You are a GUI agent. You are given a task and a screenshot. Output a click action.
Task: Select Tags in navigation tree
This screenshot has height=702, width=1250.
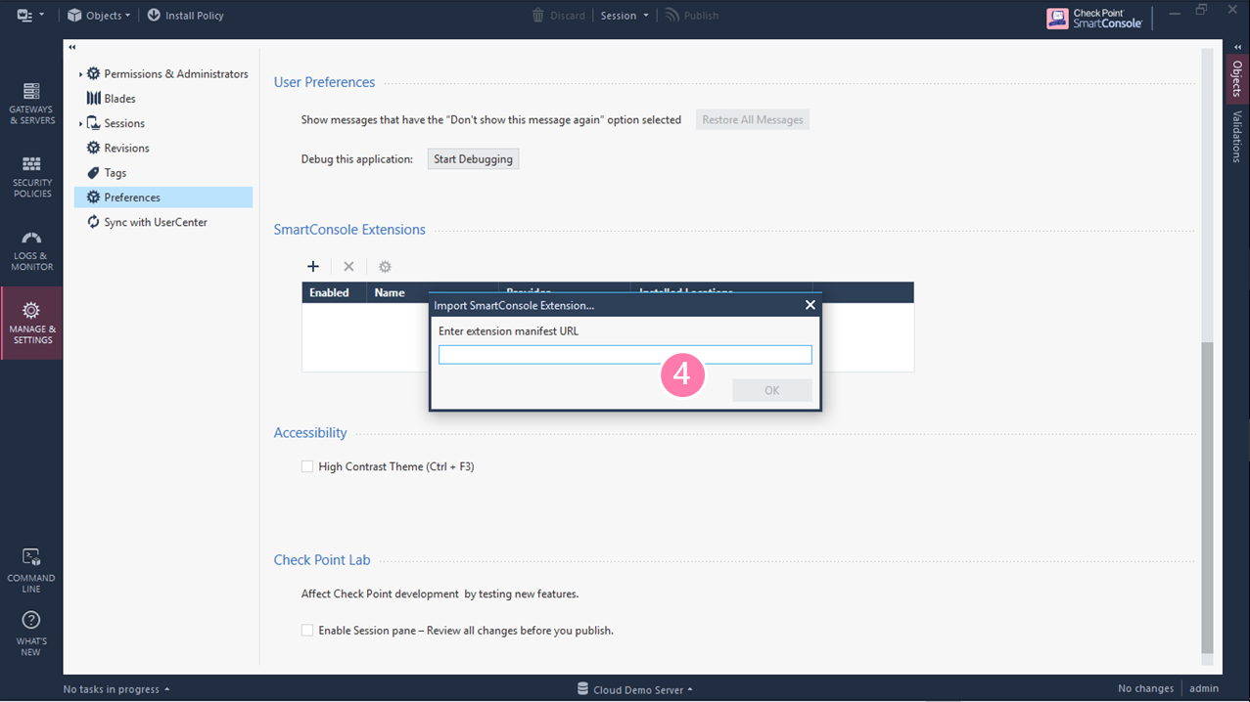115,173
